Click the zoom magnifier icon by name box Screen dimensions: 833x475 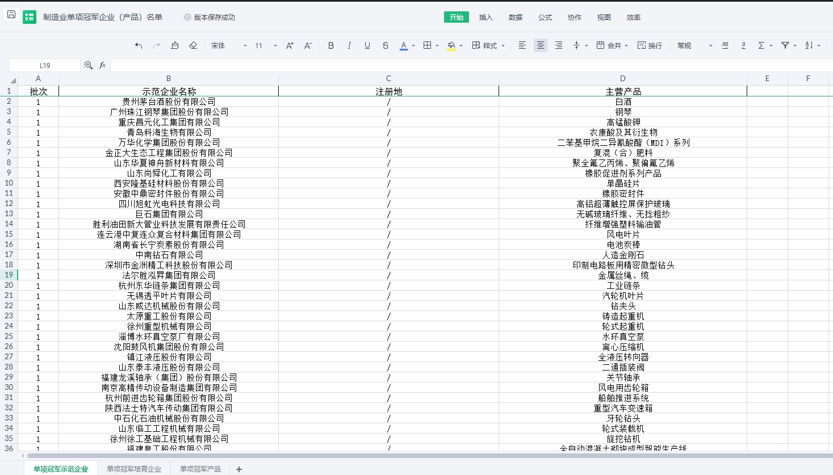pos(89,65)
